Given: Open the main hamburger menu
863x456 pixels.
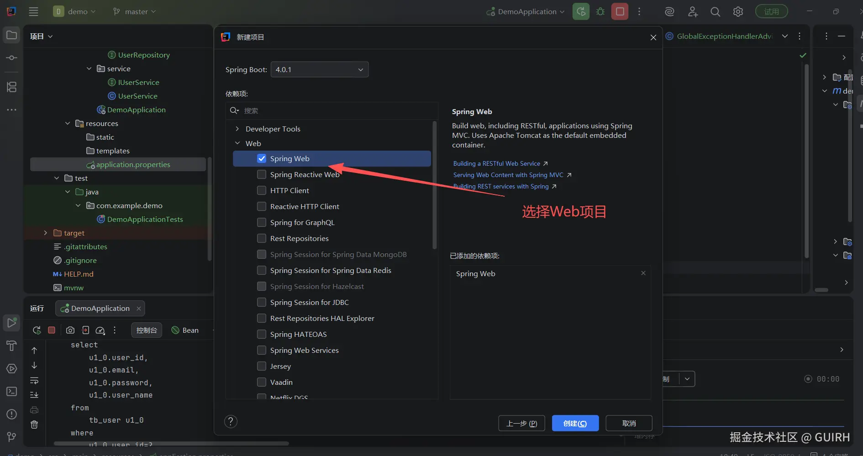Looking at the screenshot, I should click(33, 12).
